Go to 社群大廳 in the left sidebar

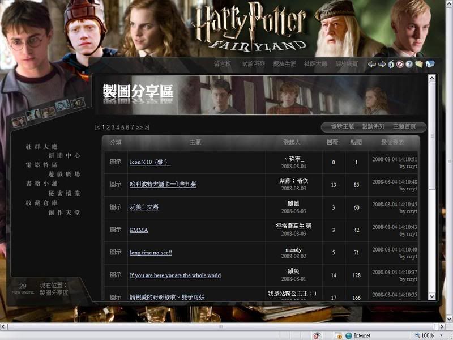pyautogui.click(x=41, y=147)
